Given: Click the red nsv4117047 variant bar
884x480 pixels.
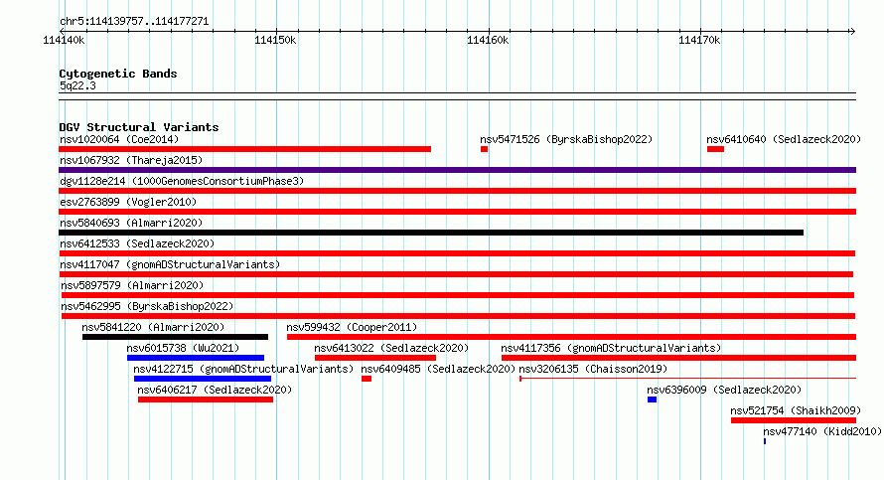Looking at the screenshot, I should (x=456, y=274).
